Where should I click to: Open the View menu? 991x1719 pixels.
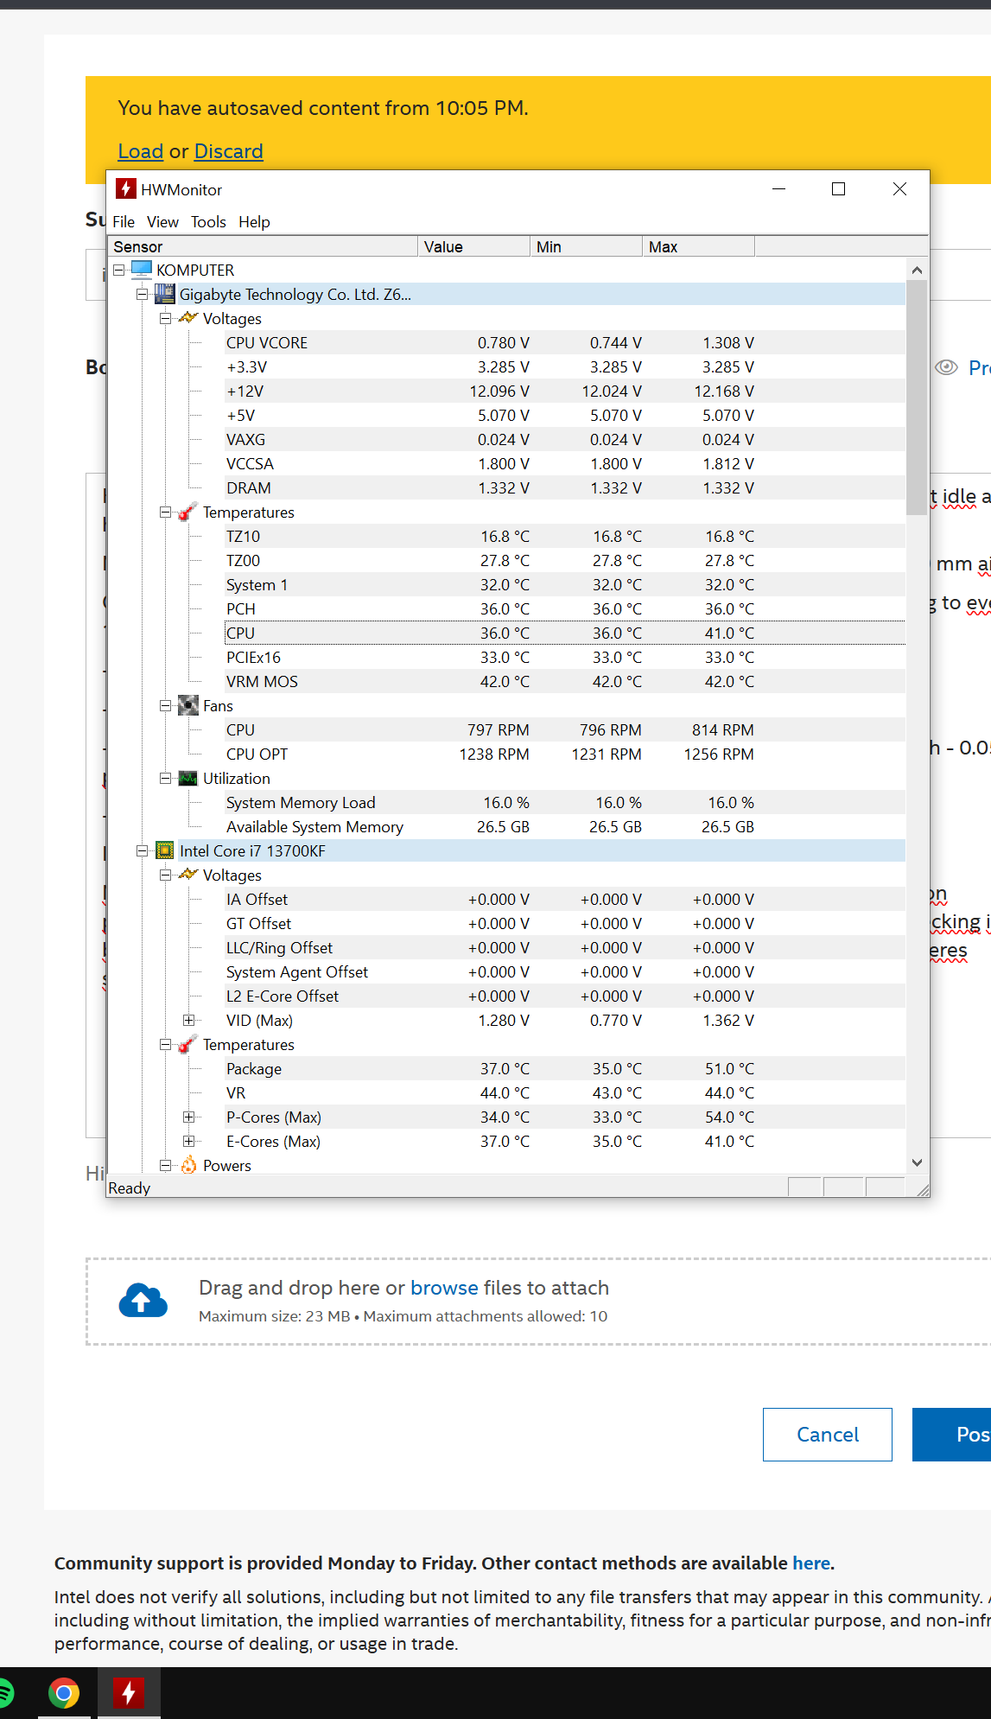(162, 222)
